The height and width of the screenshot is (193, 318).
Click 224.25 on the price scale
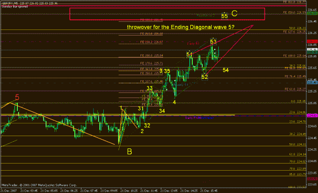312,149
